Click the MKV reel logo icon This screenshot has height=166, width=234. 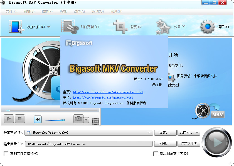pyautogui.click(x=209, y=111)
